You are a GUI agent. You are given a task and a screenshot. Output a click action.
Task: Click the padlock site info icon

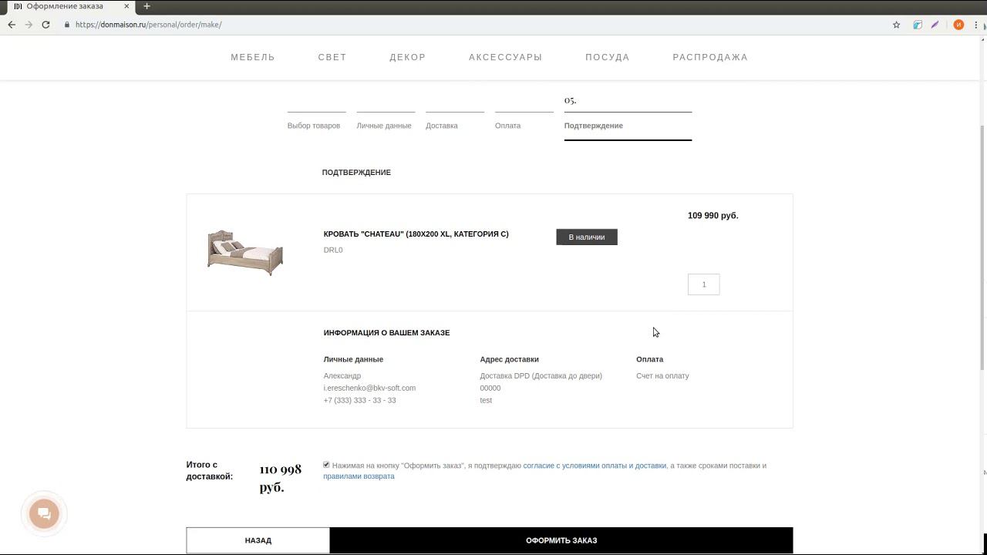coord(67,25)
